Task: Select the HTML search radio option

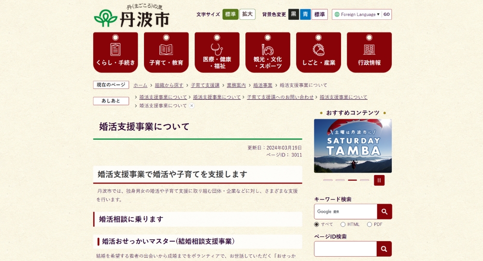Action: [x=343, y=224]
